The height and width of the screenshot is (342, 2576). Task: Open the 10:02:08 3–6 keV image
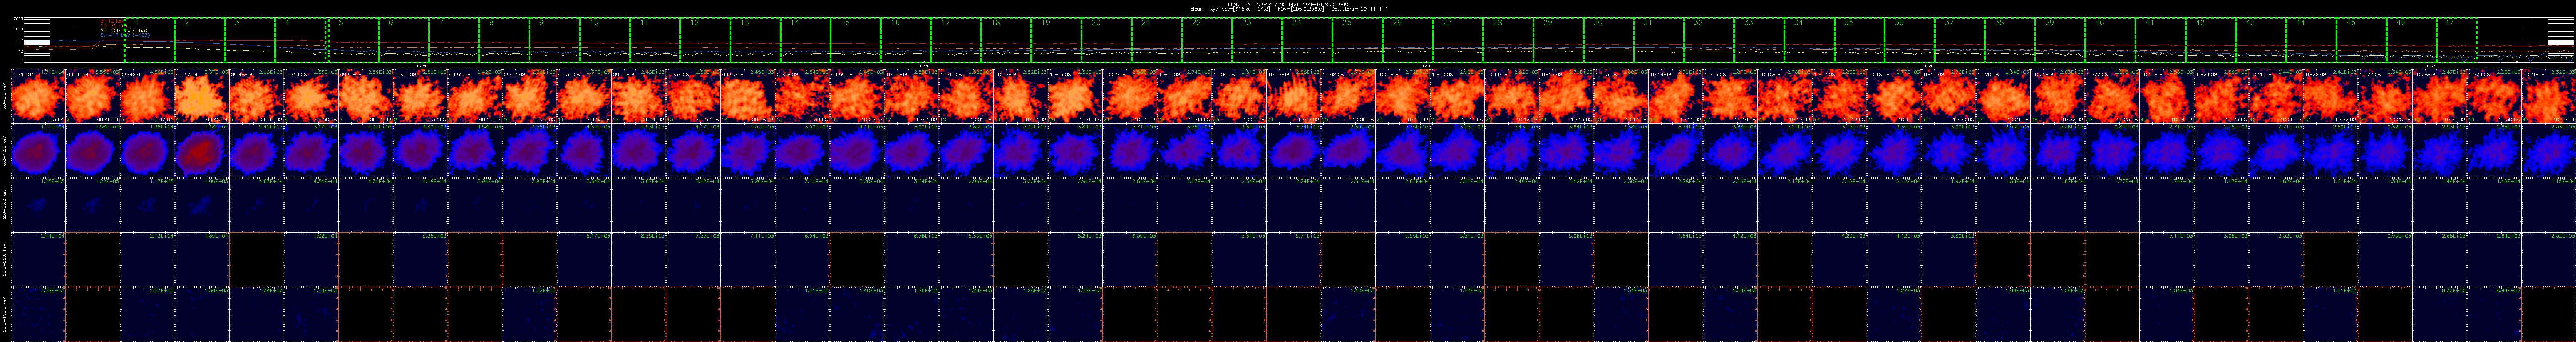pos(1021,96)
